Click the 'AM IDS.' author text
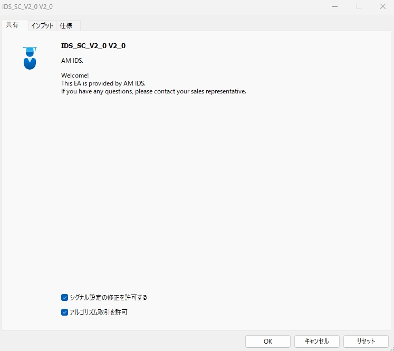 point(72,61)
